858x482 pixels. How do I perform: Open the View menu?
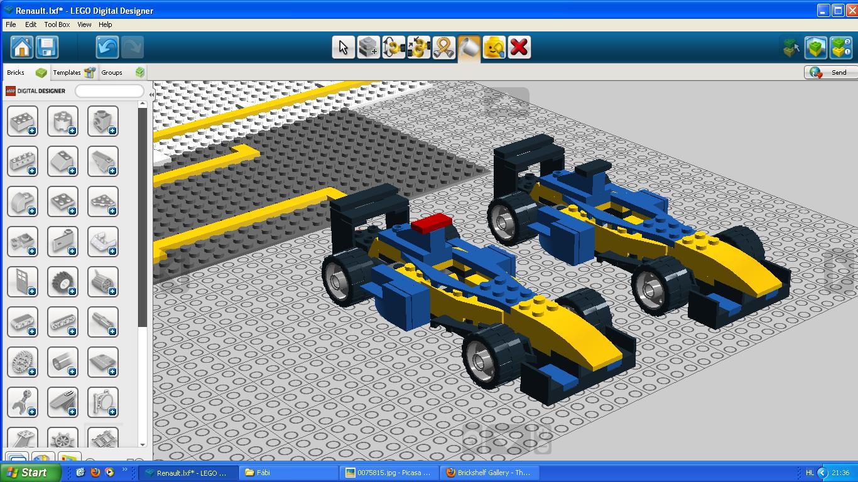[84, 24]
